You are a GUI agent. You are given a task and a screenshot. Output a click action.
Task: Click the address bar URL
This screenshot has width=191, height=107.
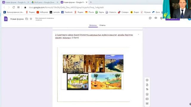(66, 7)
